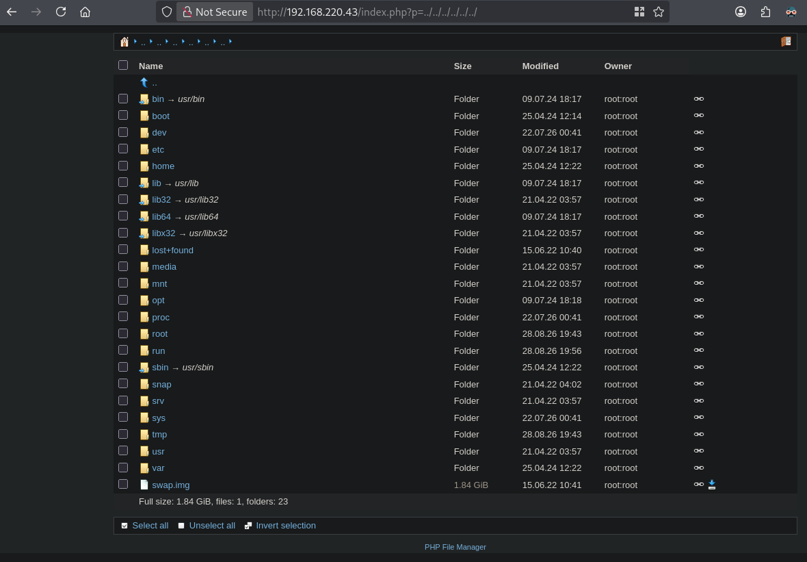Check the box for the tmp folder

click(x=123, y=434)
